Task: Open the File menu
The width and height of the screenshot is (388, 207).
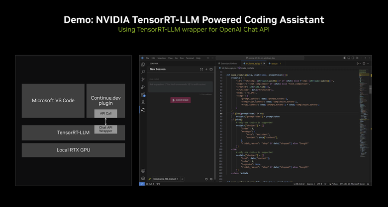Action: [147, 58]
